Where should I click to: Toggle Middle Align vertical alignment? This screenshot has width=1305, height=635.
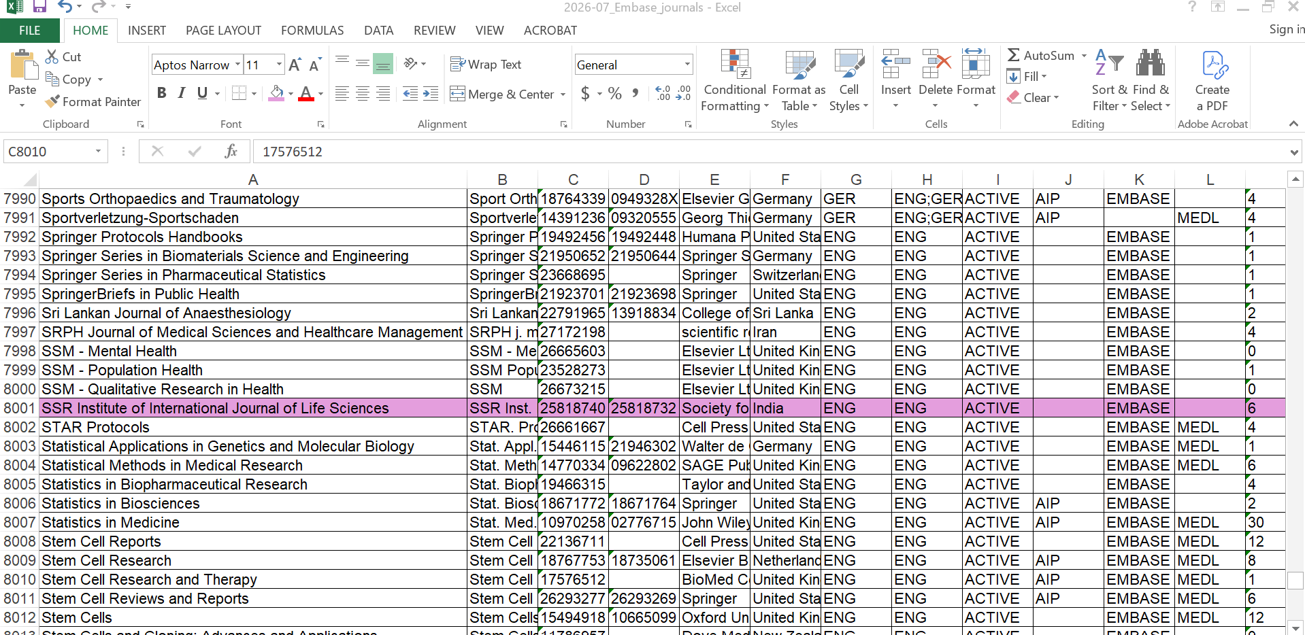(363, 64)
